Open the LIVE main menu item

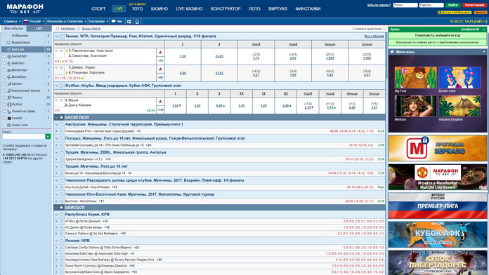[119, 8]
